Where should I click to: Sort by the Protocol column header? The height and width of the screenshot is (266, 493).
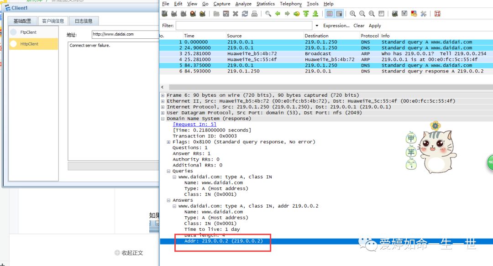click(370, 36)
